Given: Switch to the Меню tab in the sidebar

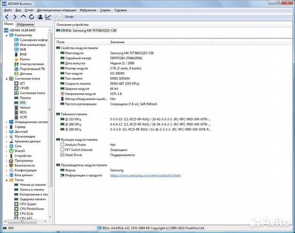Looking at the screenshot, I should coord(9,24).
